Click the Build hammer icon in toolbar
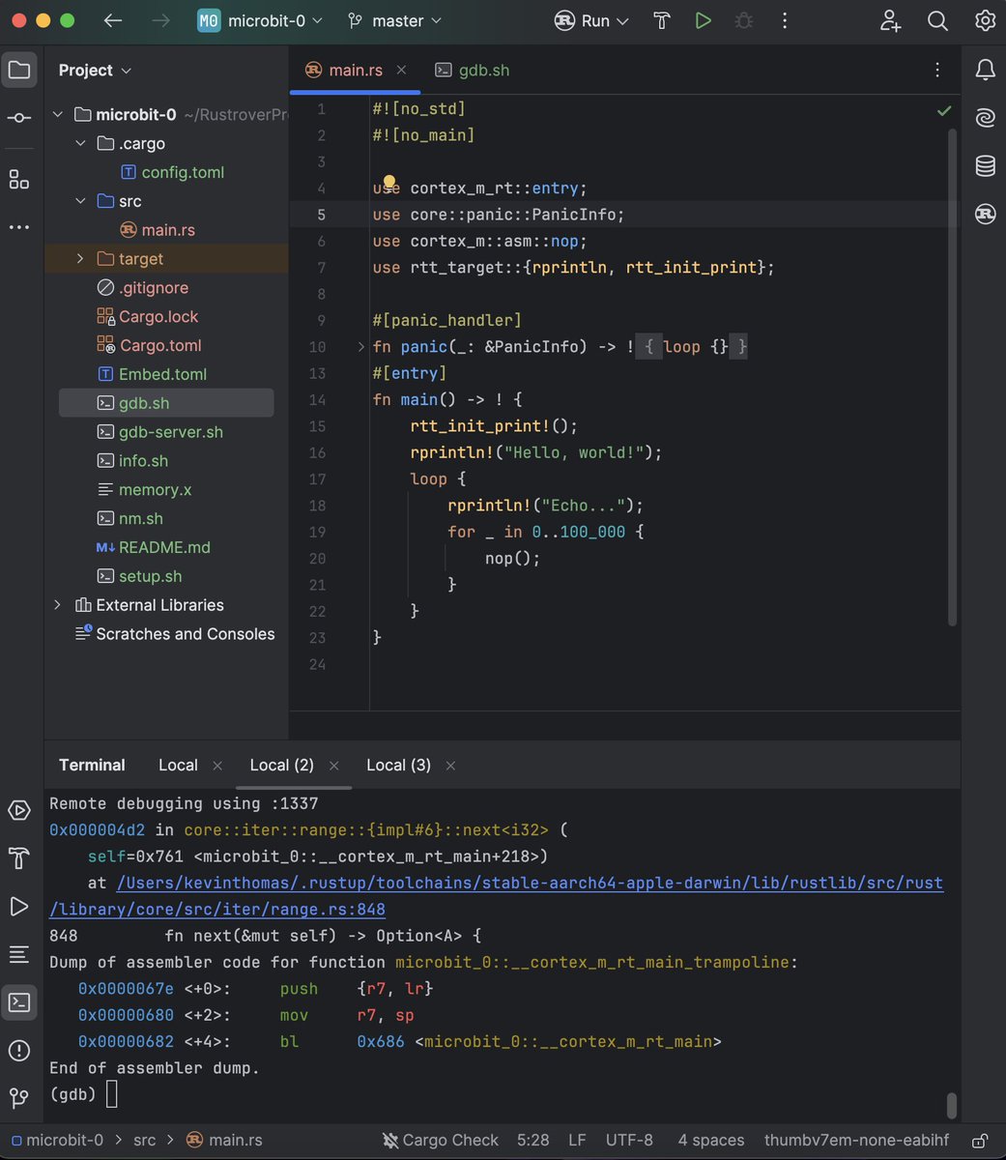This screenshot has width=1006, height=1160. click(662, 20)
